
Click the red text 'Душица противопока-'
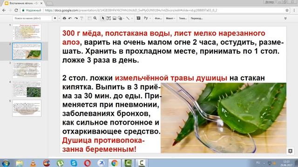(103, 141)
